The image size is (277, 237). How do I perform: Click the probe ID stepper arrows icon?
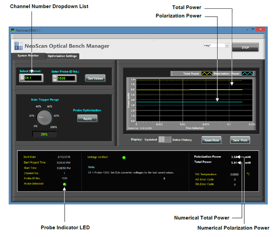54,78
